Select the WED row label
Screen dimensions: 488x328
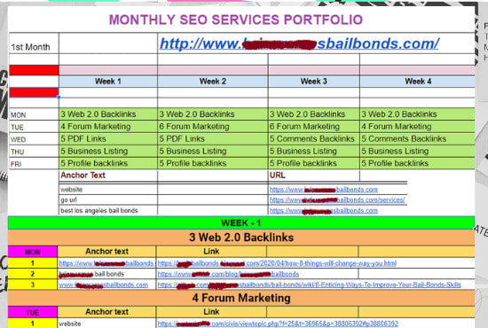(x=34, y=139)
